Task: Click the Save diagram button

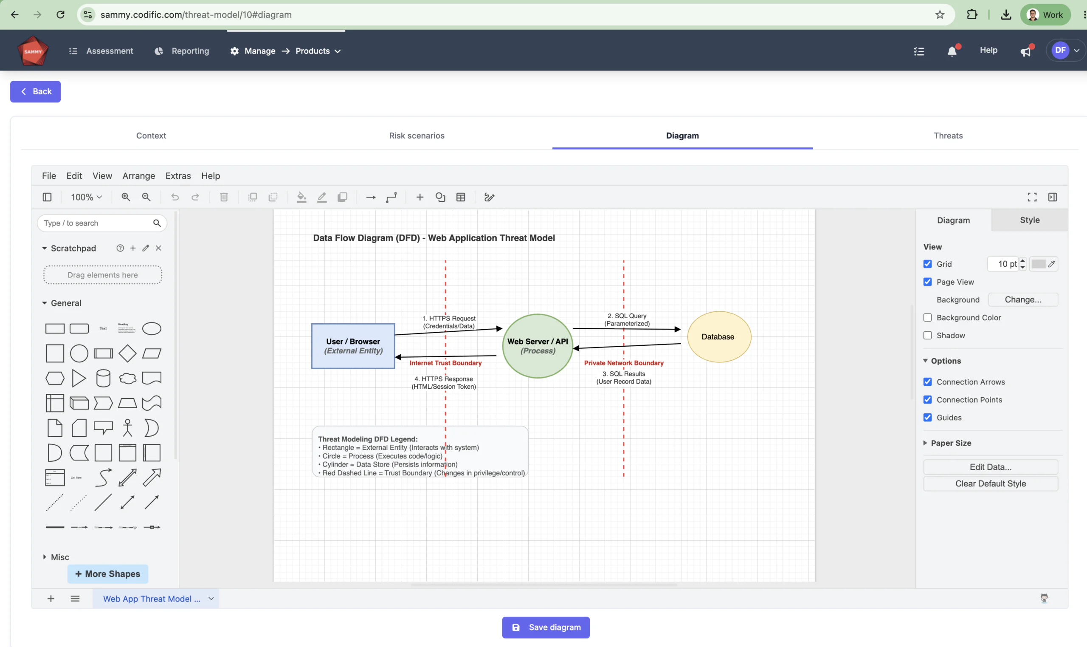Action: click(x=546, y=627)
